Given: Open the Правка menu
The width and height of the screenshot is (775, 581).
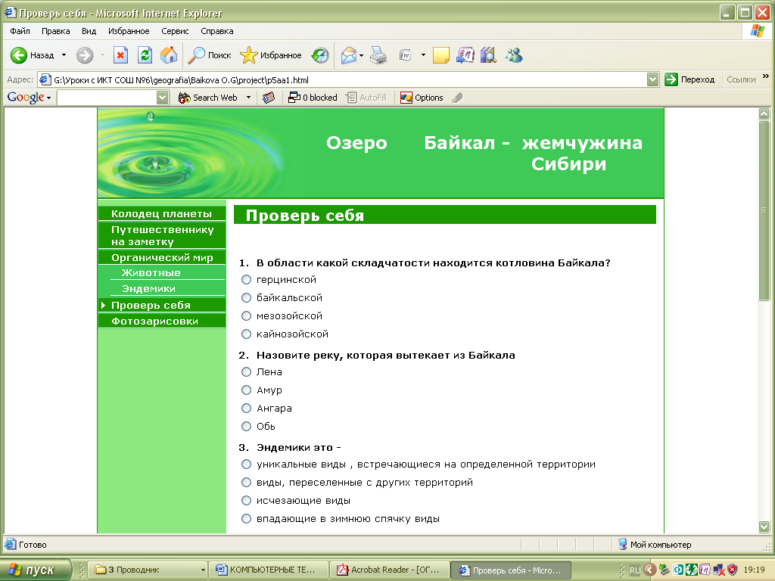Looking at the screenshot, I should pyautogui.click(x=55, y=31).
